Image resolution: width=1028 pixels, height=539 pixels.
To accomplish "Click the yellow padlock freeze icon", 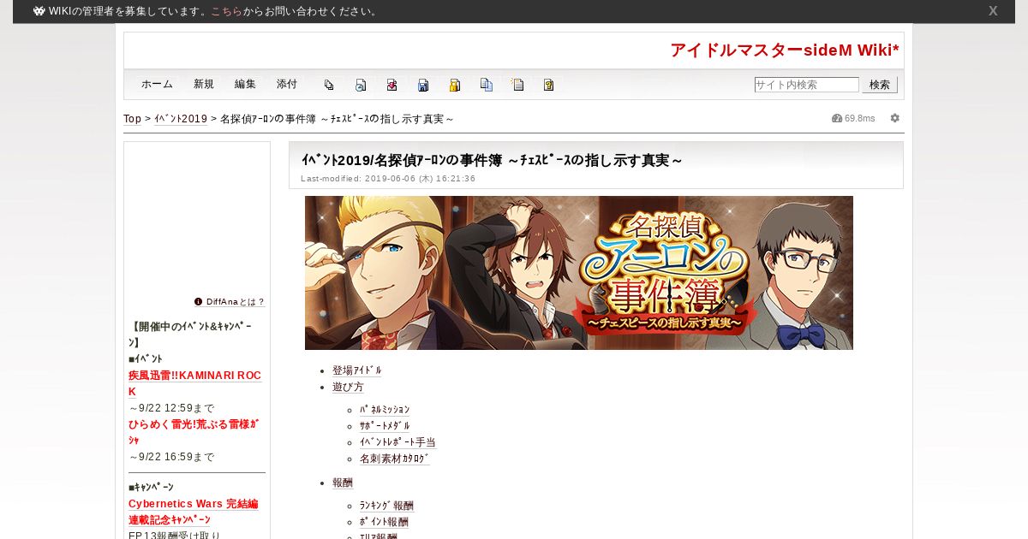I will (455, 85).
